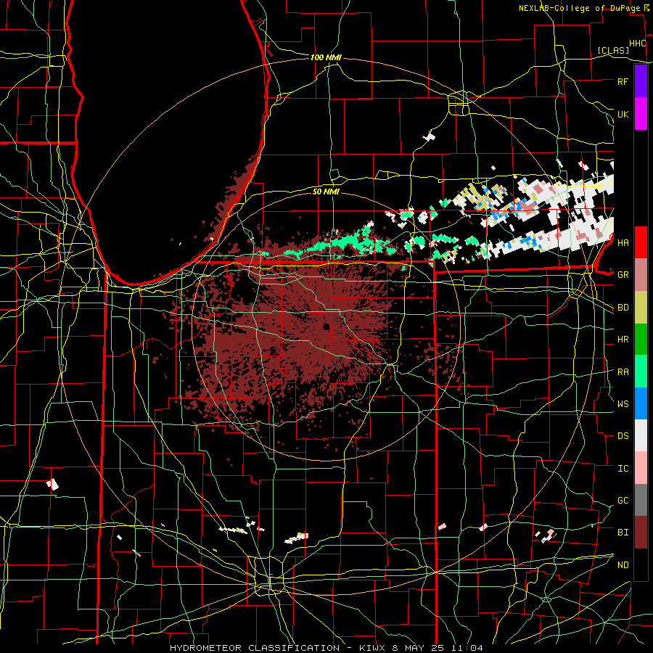Click the purple RF legend color swatch
Screen dimensions: 653x653
tap(641, 81)
